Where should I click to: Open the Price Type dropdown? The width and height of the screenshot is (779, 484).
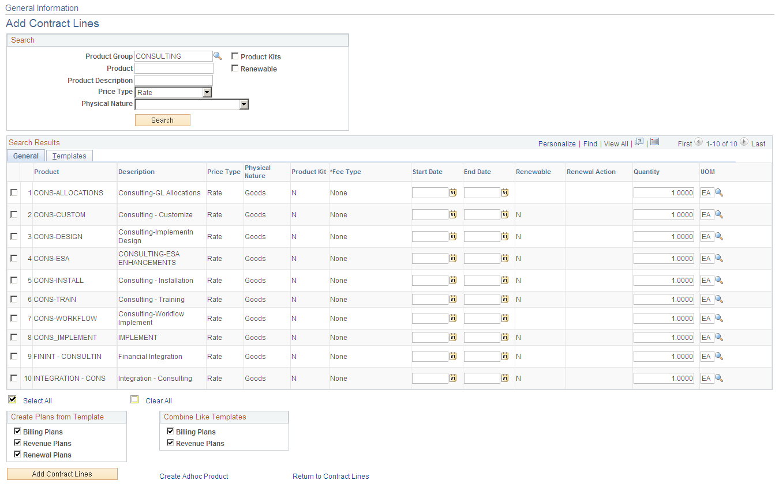pos(207,92)
